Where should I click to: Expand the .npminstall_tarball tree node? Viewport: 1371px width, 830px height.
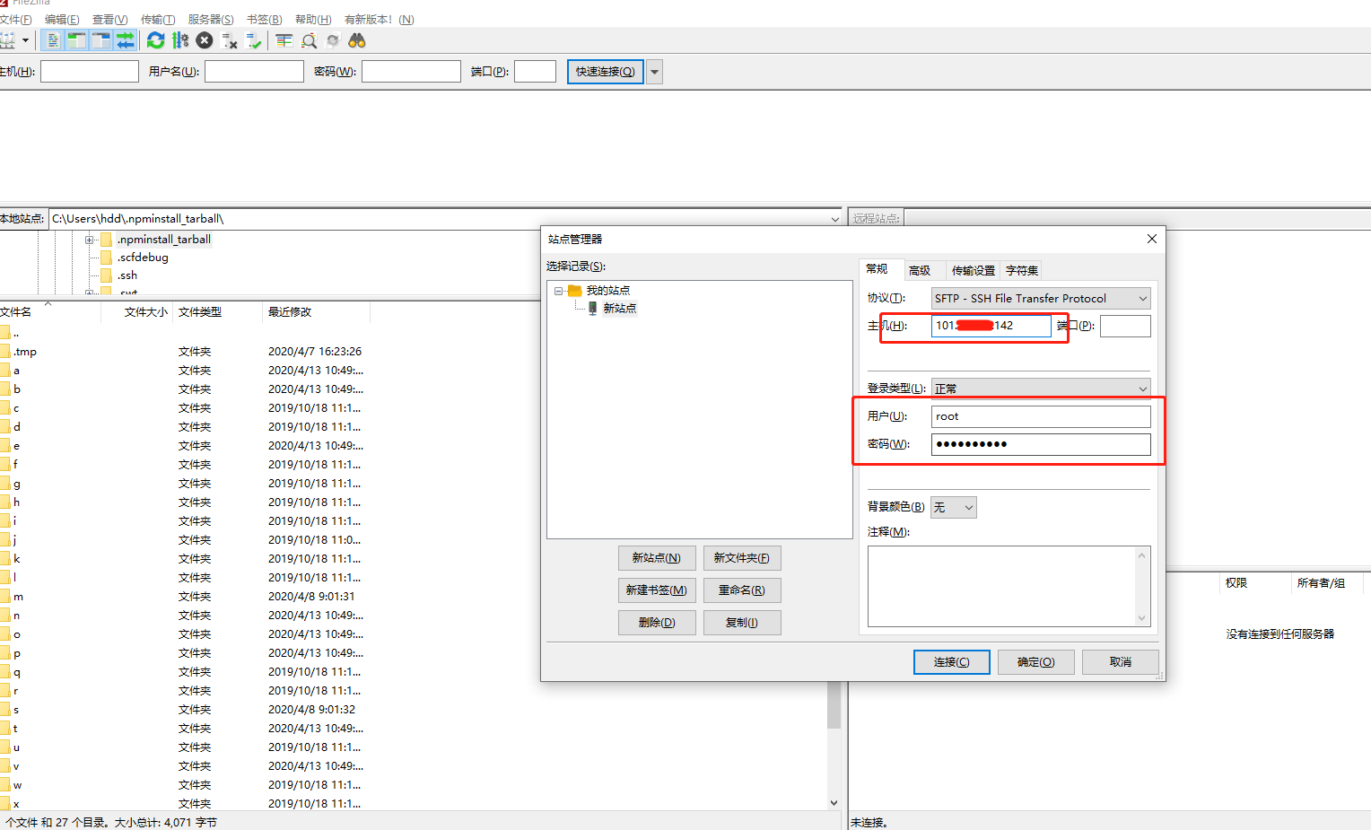coord(90,240)
